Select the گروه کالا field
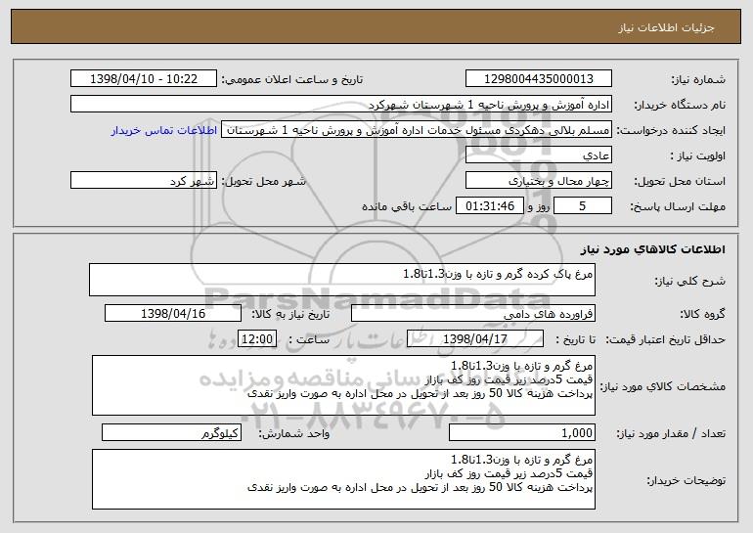Screen dimensions: 753x533 point(473,314)
